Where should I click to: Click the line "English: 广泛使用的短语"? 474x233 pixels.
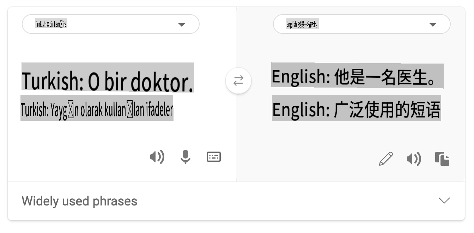point(356,109)
